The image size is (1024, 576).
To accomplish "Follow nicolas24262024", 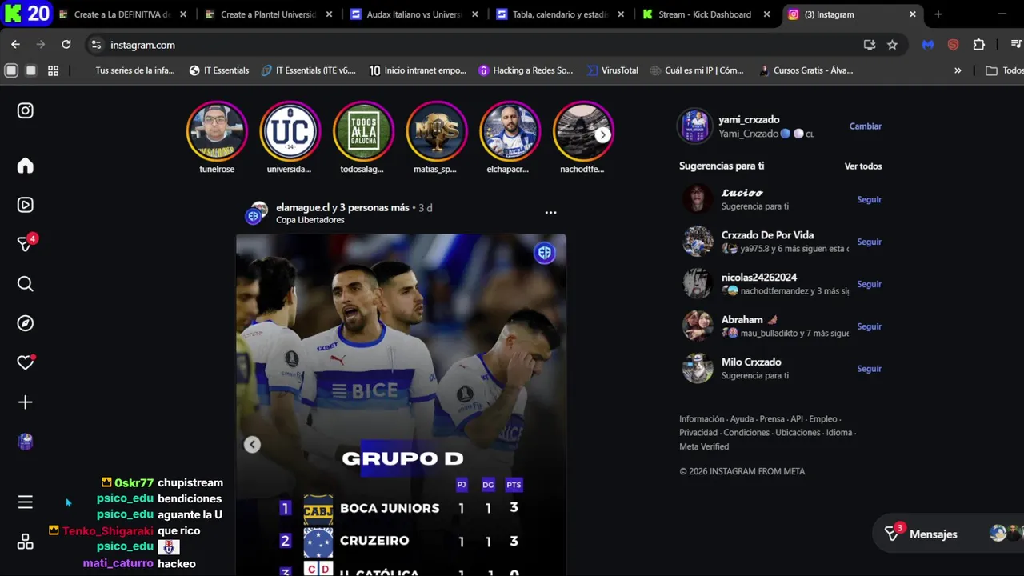I will pyautogui.click(x=869, y=284).
